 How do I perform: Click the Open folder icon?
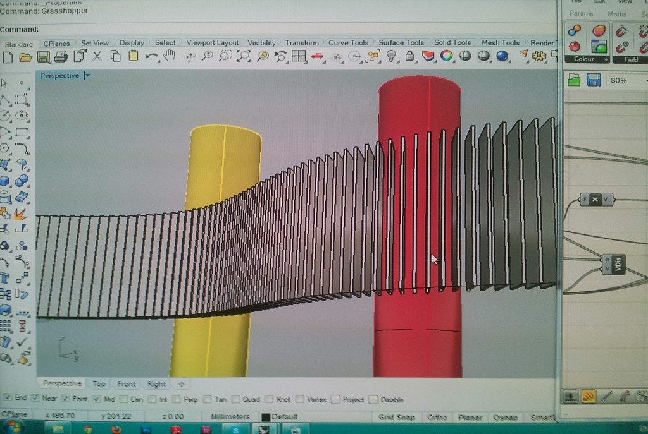pyautogui.click(x=25, y=57)
